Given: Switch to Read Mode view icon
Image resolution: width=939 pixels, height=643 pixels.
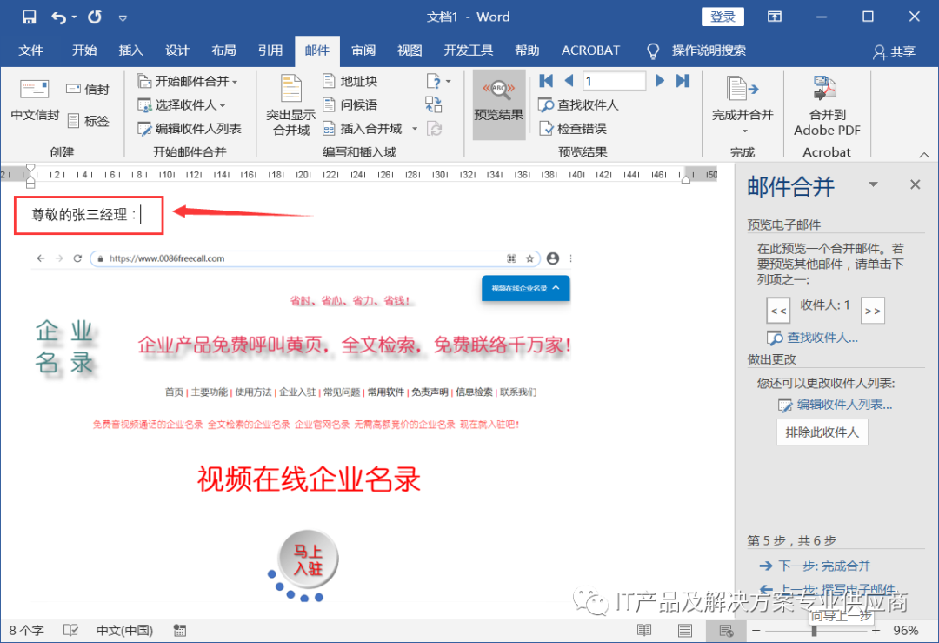Looking at the screenshot, I should (644, 631).
